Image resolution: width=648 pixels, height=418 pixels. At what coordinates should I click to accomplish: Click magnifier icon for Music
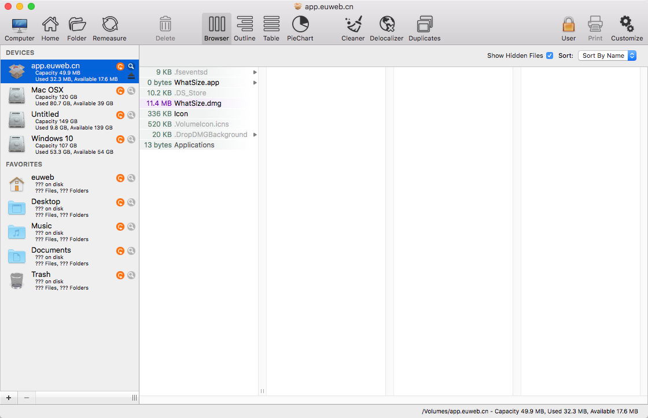pyautogui.click(x=131, y=227)
